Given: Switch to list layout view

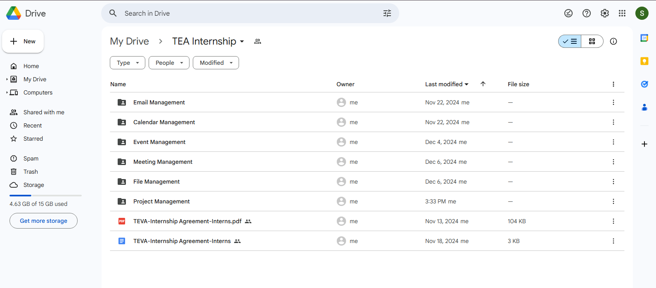Looking at the screenshot, I should [x=570, y=41].
